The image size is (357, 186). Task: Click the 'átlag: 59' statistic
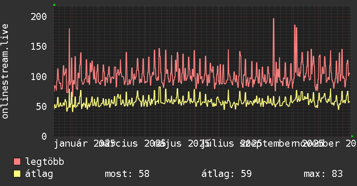[x=227, y=174]
